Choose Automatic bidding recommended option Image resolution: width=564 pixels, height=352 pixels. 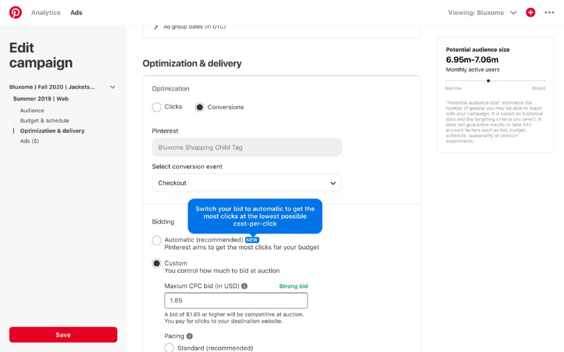(x=156, y=240)
